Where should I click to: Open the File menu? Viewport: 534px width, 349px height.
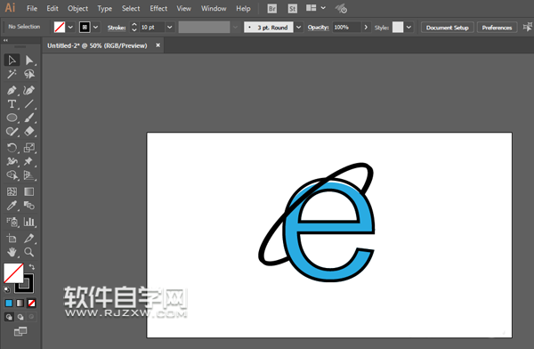point(32,9)
